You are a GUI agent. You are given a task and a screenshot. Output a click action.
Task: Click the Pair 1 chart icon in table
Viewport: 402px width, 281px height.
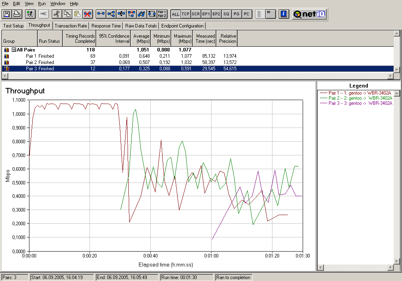point(7,56)
